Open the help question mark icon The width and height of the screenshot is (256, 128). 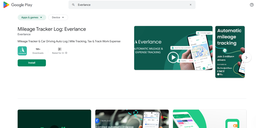click(252, 5)
